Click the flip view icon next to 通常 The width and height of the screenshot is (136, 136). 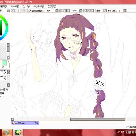pos(104,11)
